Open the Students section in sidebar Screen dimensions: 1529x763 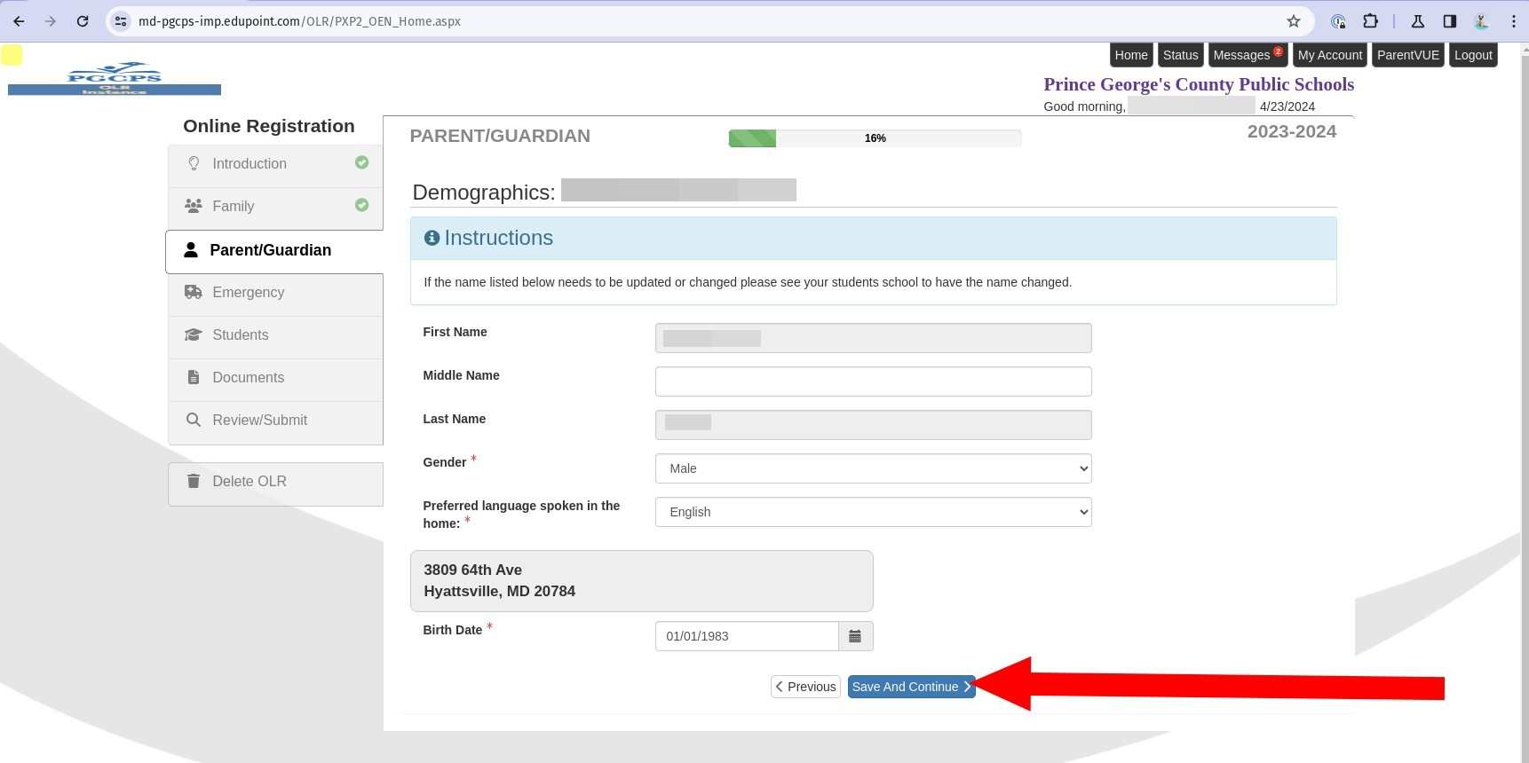coord(240,335)
